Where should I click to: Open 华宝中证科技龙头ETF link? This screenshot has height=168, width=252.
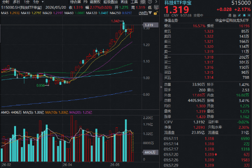coord(232,21)
